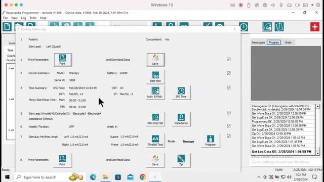Image resolution: width=324 pixels, height=182 pixels.
Task: Open the Tools menu
Action: (33, 18)
